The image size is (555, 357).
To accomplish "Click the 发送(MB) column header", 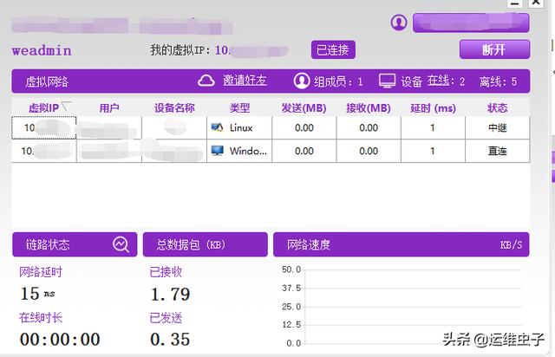I will point(304,108).
